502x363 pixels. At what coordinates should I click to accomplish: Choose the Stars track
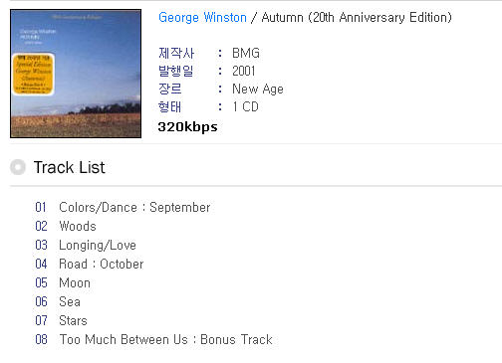pos(73,321)
